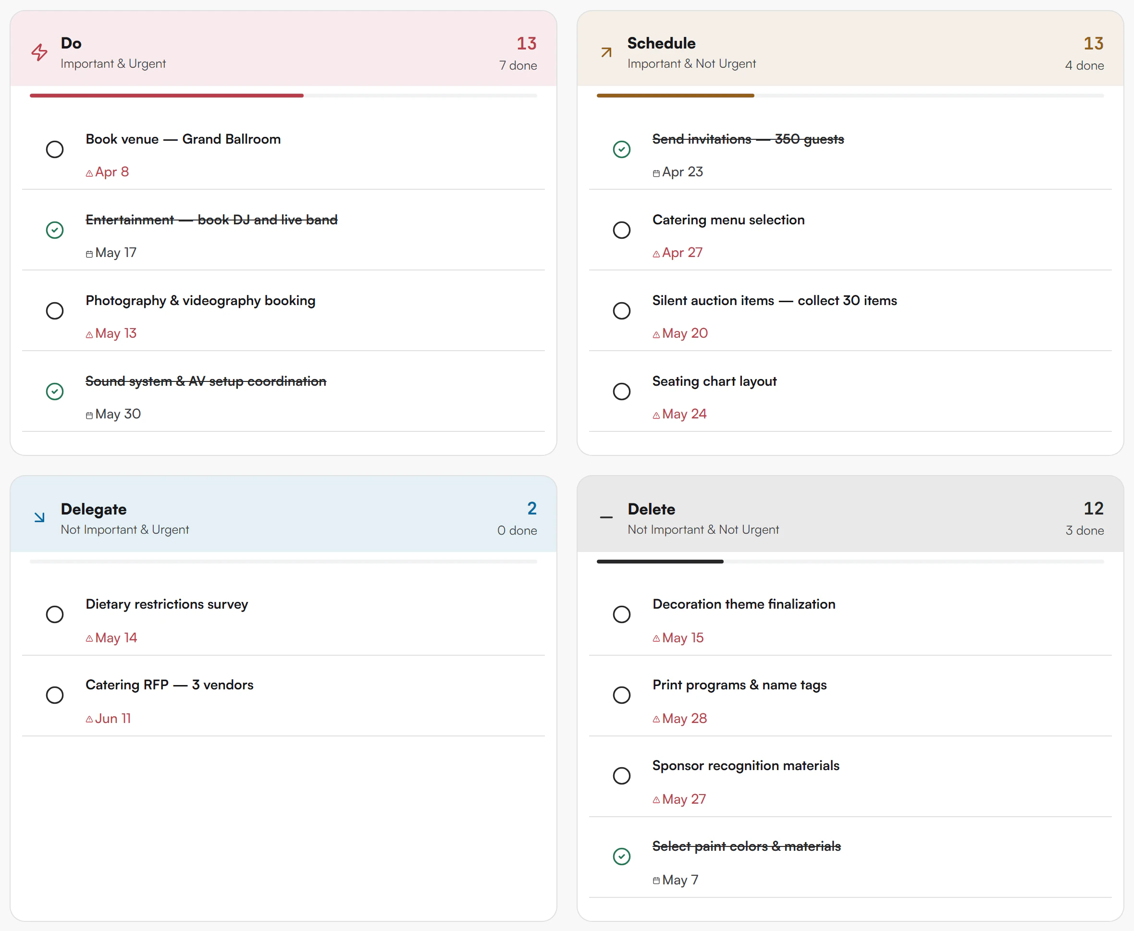Click the 7 done label in Do header
The height and width of the screenshot is (931, 1134).
[518, 65]
